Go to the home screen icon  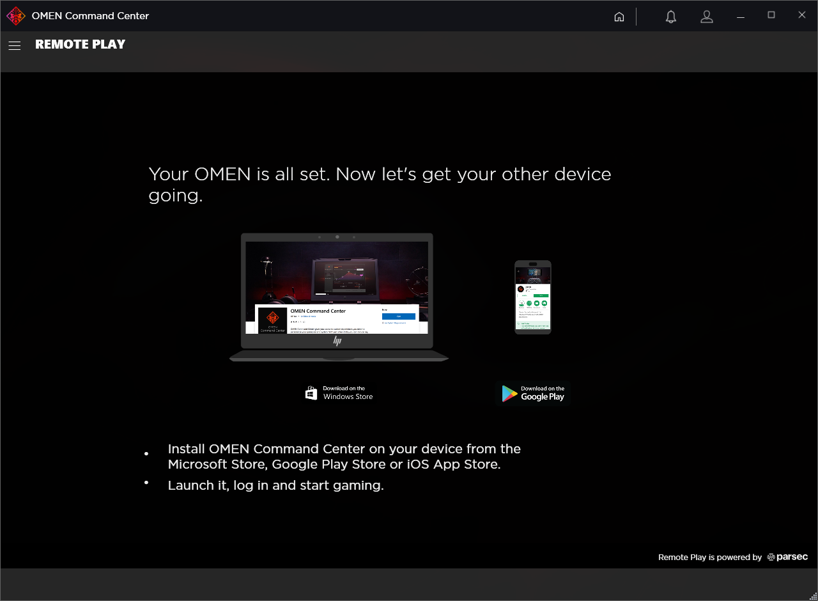[619, 17]
